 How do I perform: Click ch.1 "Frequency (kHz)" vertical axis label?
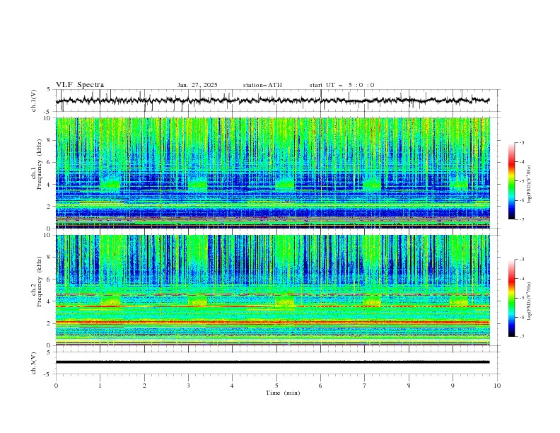point(40,165)
